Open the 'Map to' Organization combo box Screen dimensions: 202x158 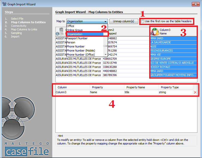pyautogui.click(x=87, y=21)
